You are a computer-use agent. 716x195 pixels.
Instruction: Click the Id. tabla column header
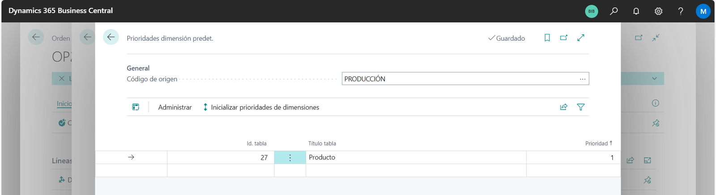pyautogui.click(x=256, y=144)
